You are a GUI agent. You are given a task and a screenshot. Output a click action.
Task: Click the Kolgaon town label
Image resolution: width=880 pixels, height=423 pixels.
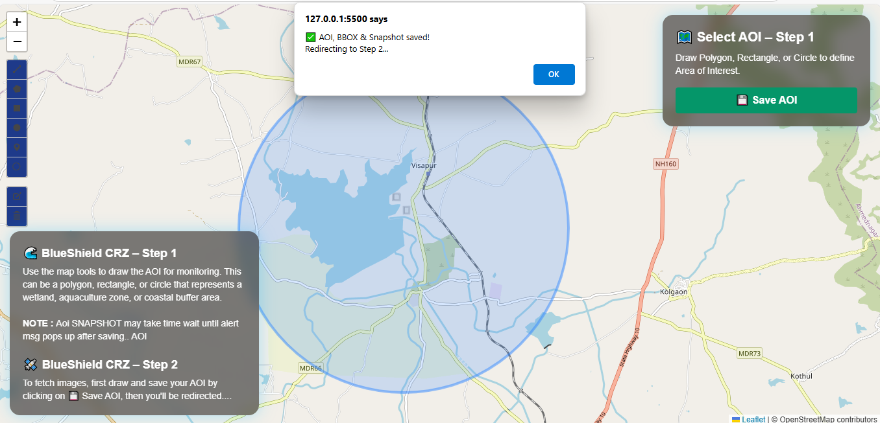pos(673,292)
